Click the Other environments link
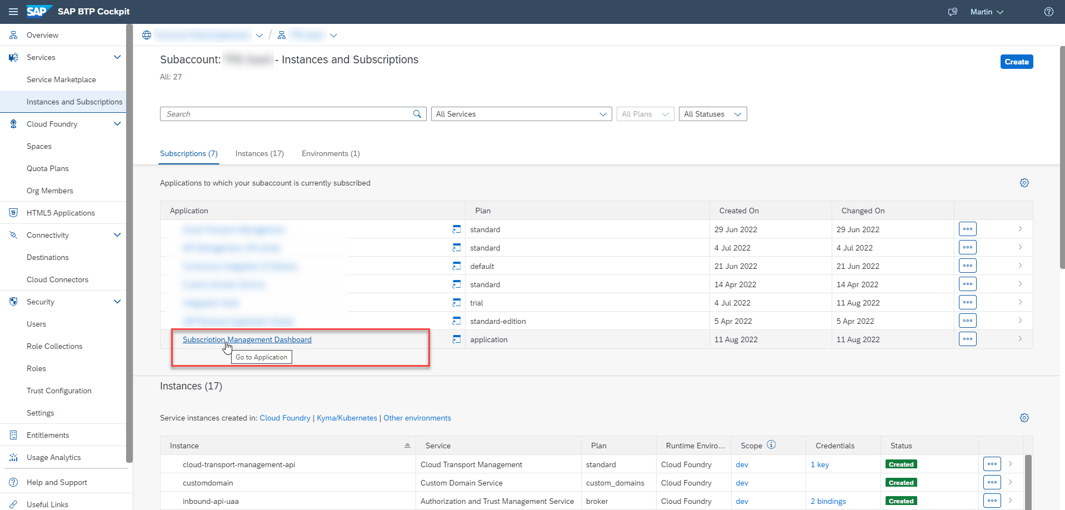The width and height of the screenshot is (1065, 510). 417,418
